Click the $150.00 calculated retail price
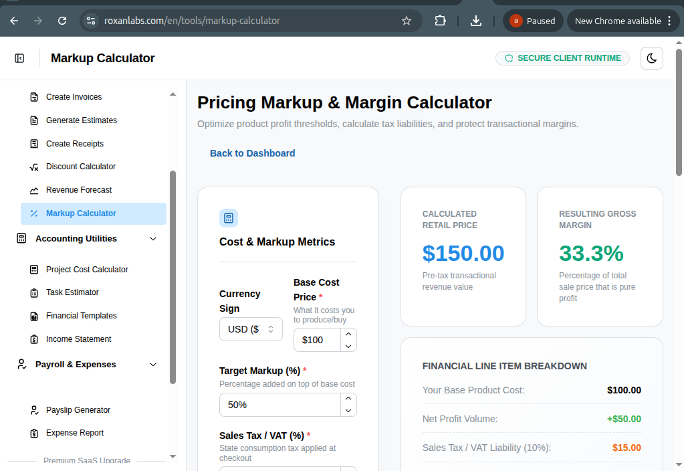This screenshot has height=471, width=684. pos(463,254)
